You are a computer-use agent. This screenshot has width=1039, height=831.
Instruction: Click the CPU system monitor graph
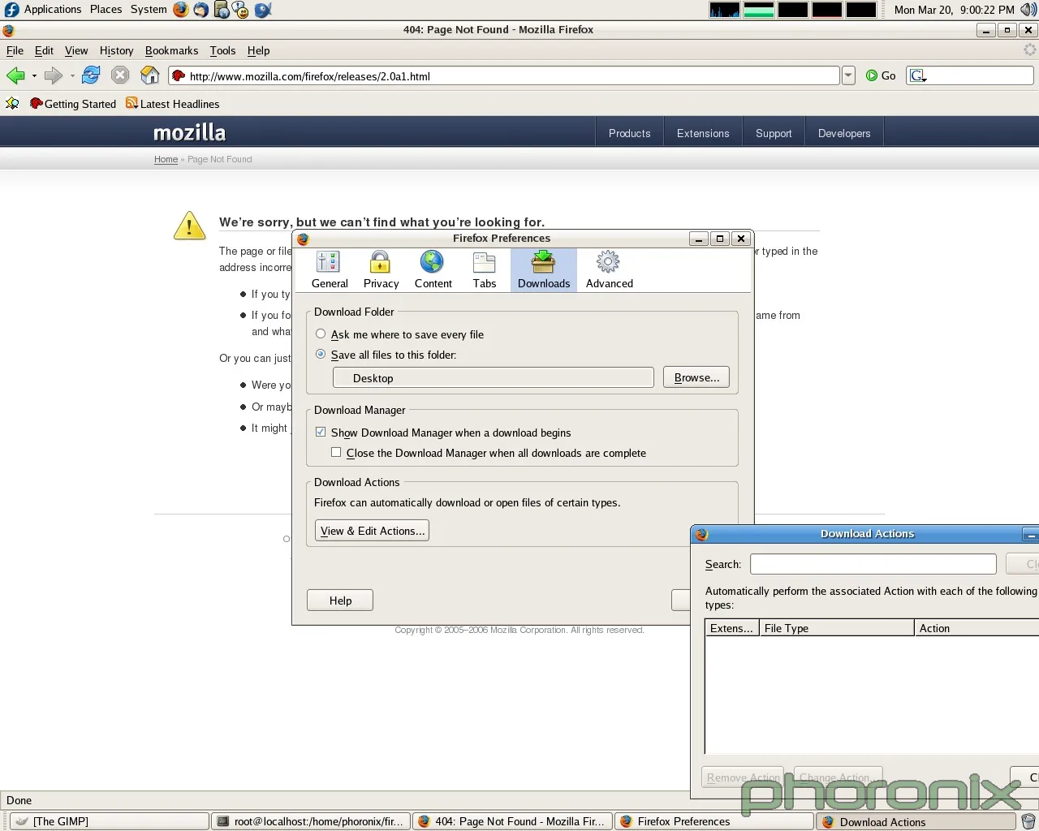tap(725, 10)
